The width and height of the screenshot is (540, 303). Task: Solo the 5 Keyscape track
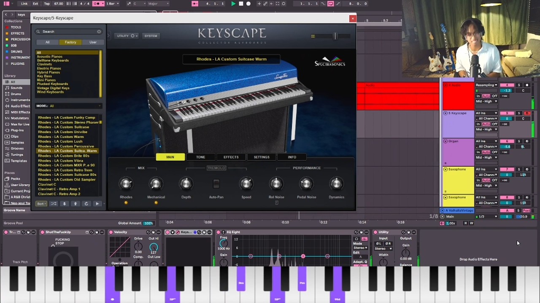519,113
